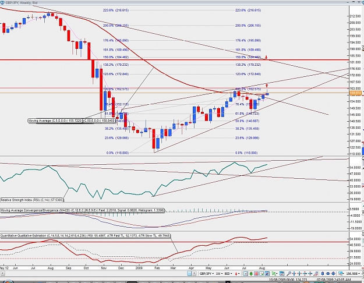The height and width of the screenshot is (283, 364).
Task: Click the second vertical zoom icon with red arrows
Action: 310,274
